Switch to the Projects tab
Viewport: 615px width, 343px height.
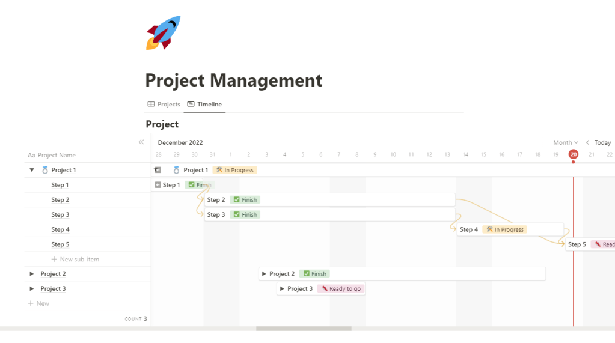164,104
